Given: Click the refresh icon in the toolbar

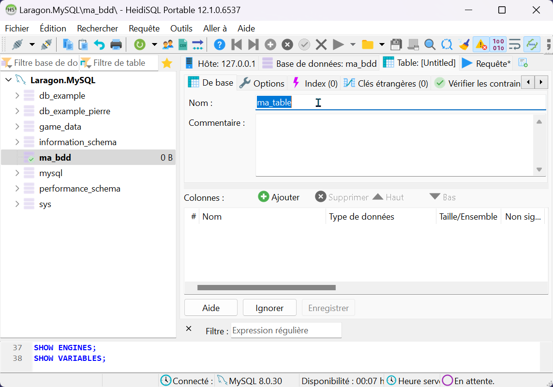Looking at the screenshot, I should tap(140, 45).
